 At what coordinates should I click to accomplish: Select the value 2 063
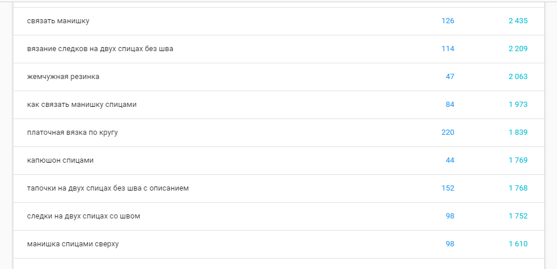517,77
